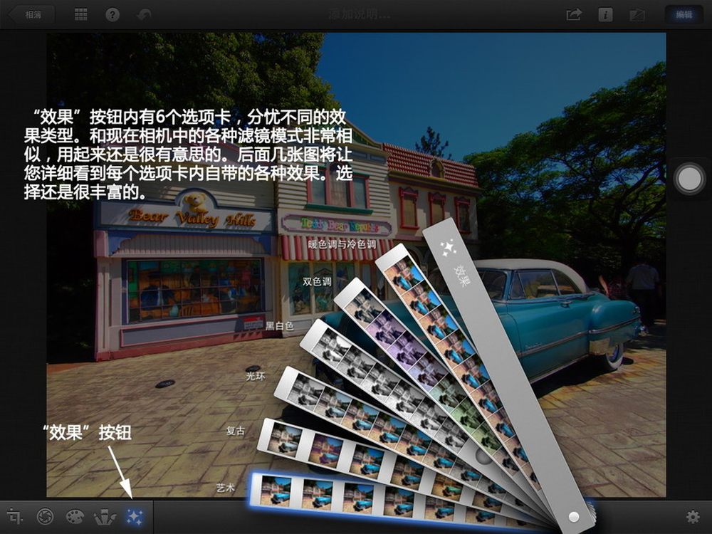The height and width of the screenshot is (534, 712).
Task: Tap the sparkle Effects button
Action: pos(134,517)
